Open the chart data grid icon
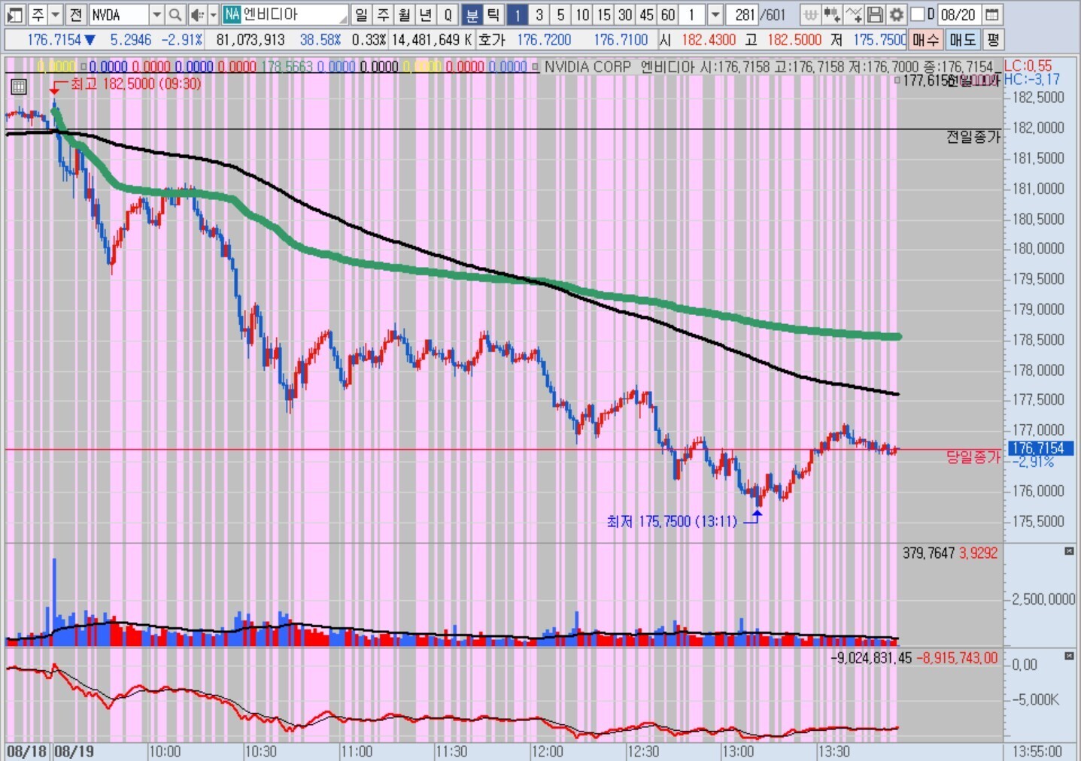Image resolution: width=1081 pixels, height=761 pixels. click(19, 86)
